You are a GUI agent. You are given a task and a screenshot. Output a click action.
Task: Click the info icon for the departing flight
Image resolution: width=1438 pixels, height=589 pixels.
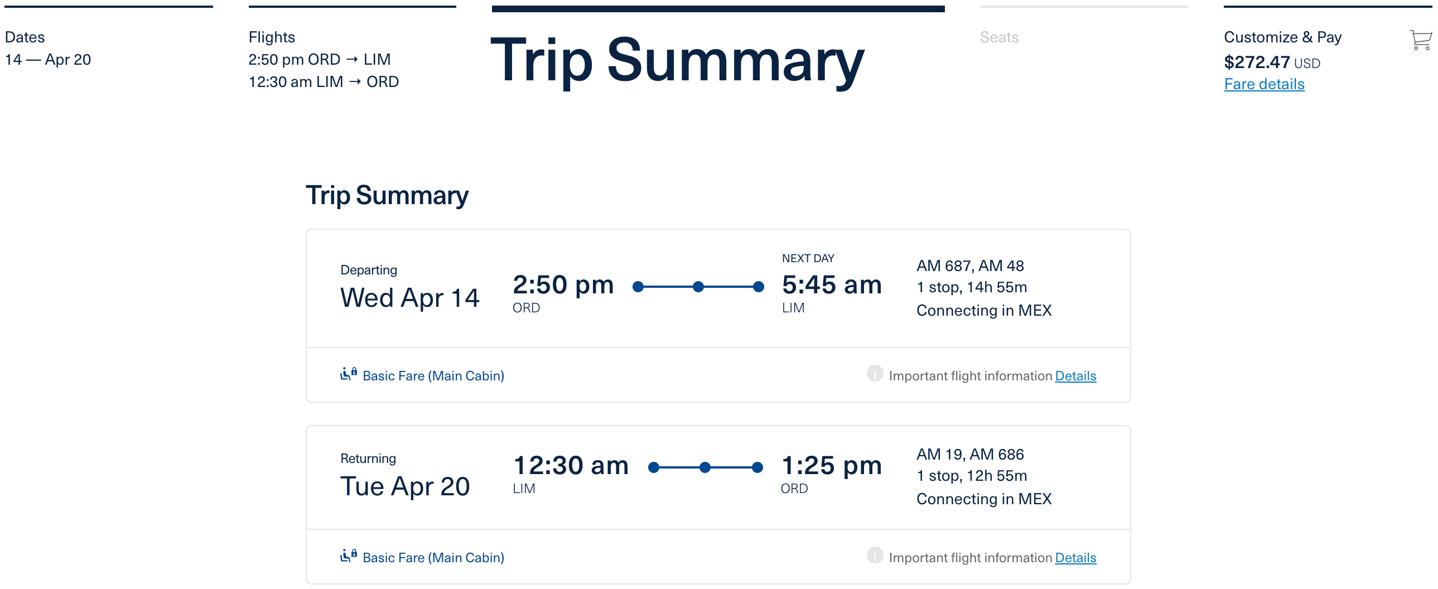pos(874,374)
